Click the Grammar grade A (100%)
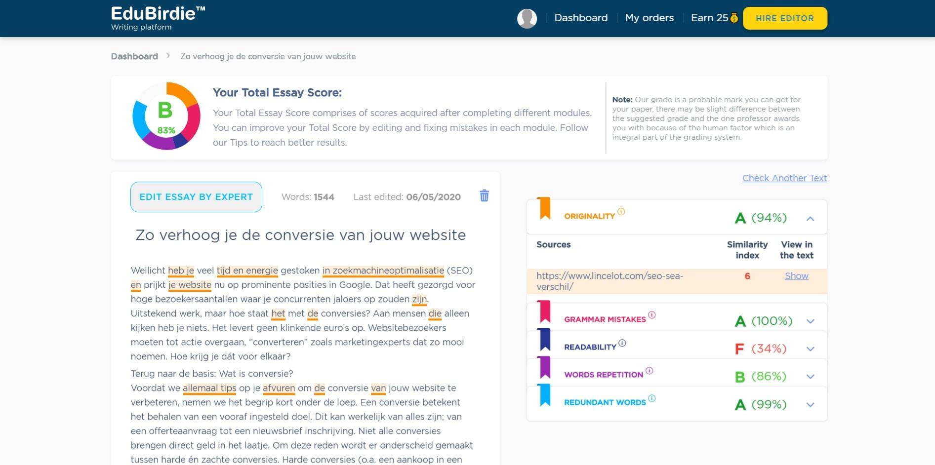Screen dimensions: 935x465 (x=764, y=321)
